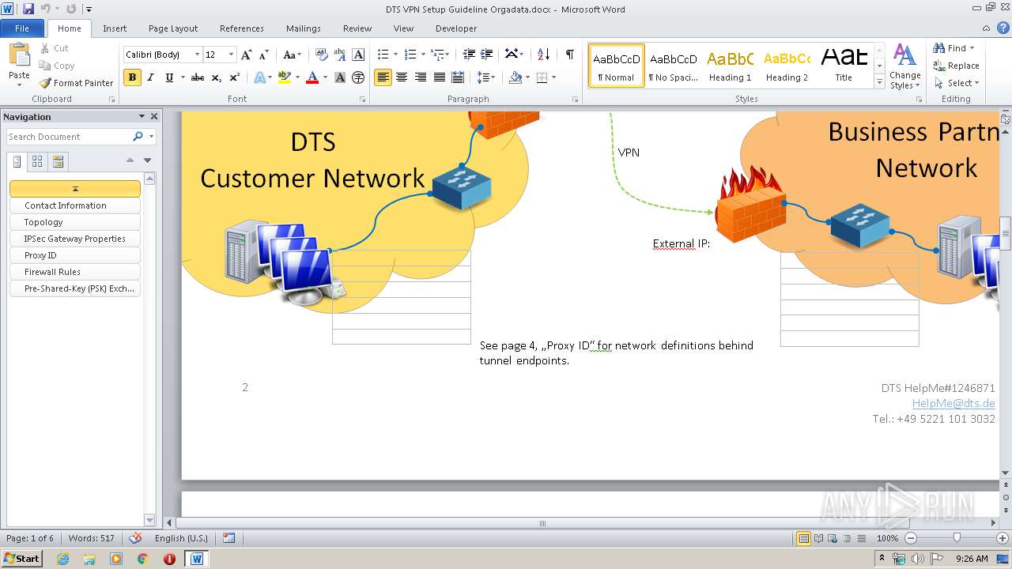Browse headings tab in Navigation pane
This screenshot has height=569, width=1012.
pyautogui.click(x=17, y=161)
